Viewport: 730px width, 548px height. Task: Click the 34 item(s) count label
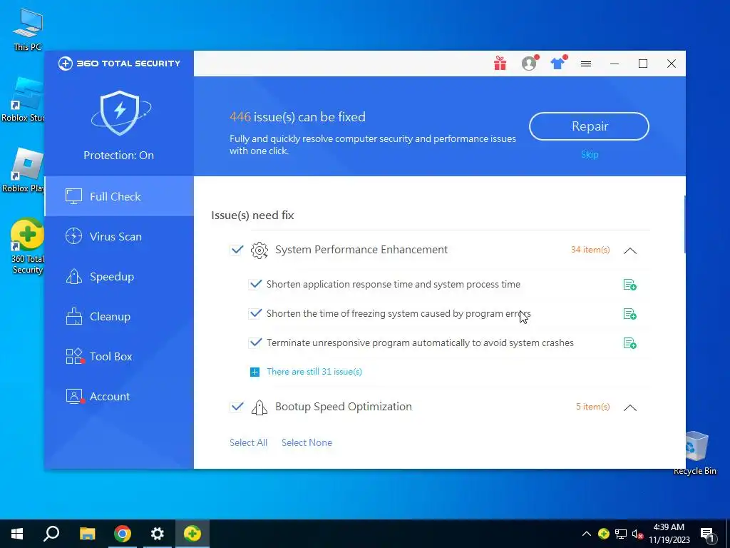(x=590, y=250)
